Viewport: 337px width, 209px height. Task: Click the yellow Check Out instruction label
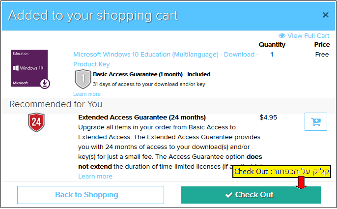(281, 172)
